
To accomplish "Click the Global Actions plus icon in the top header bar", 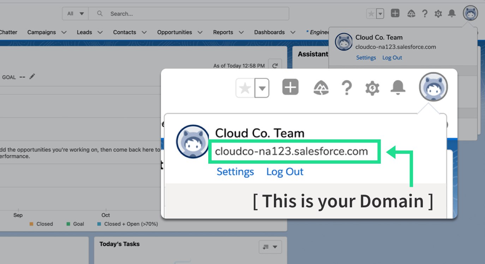I will click(395, 13).
